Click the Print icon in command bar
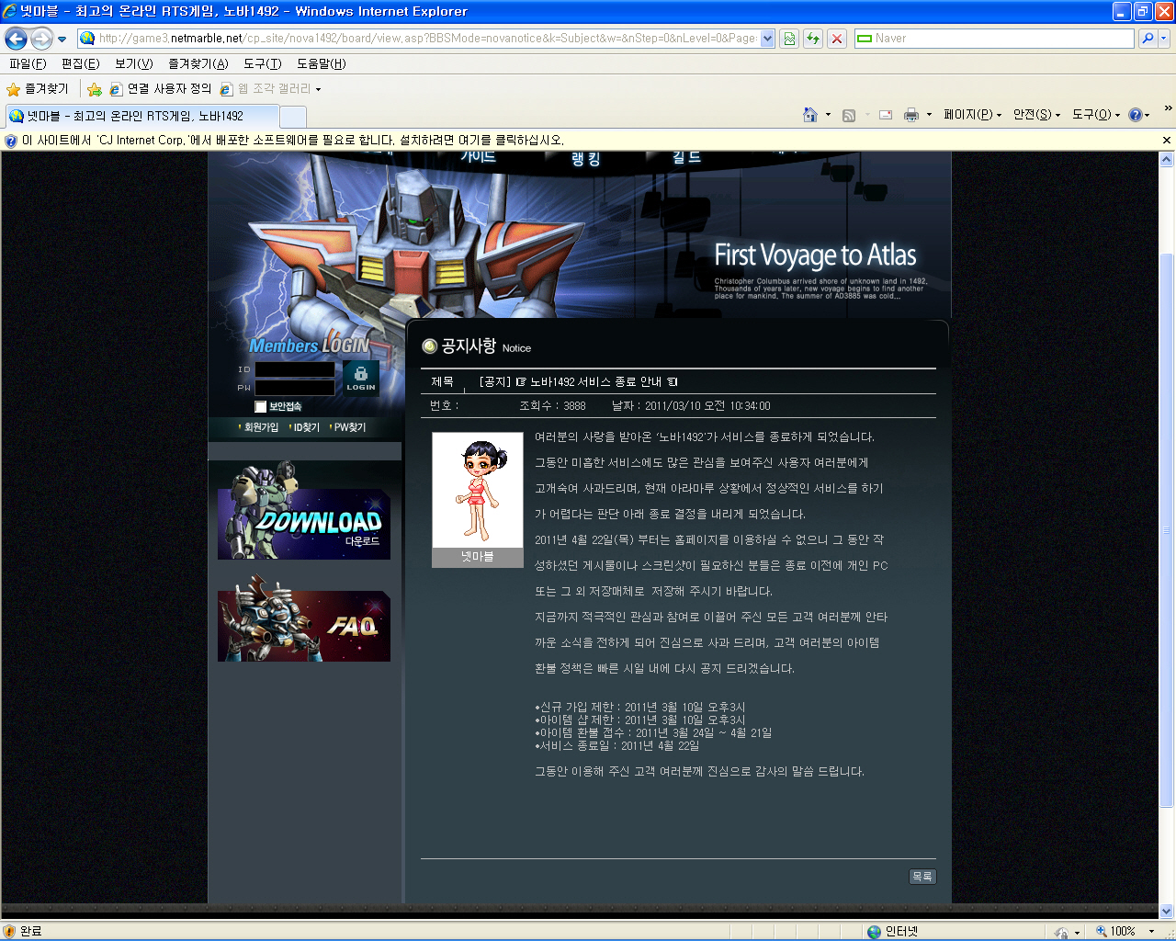This screenshot has height=941, width=1176. 911,115
